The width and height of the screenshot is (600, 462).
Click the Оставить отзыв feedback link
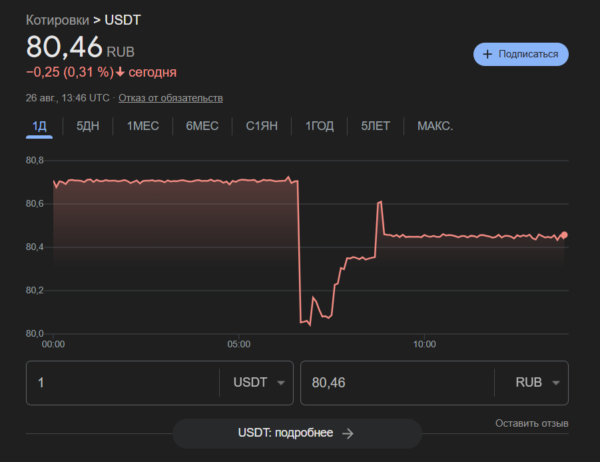pos(531,423)
